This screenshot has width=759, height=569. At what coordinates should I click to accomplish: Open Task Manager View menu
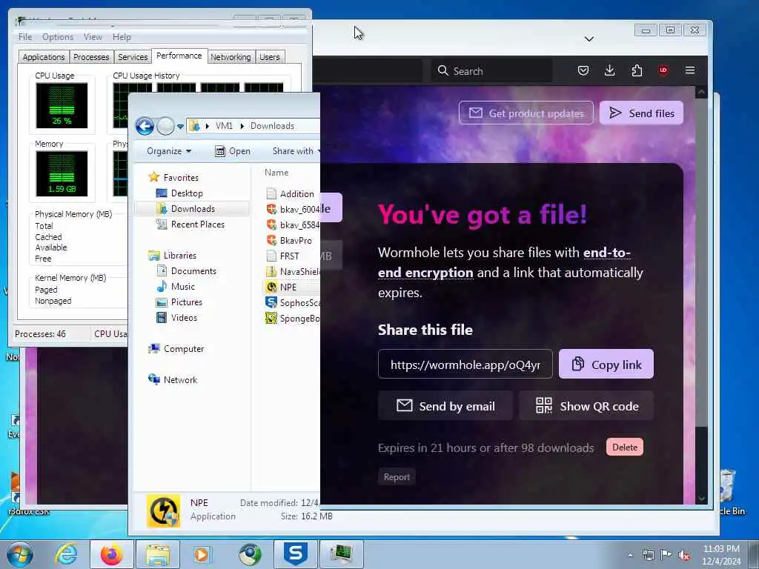(x=93, y=37)
